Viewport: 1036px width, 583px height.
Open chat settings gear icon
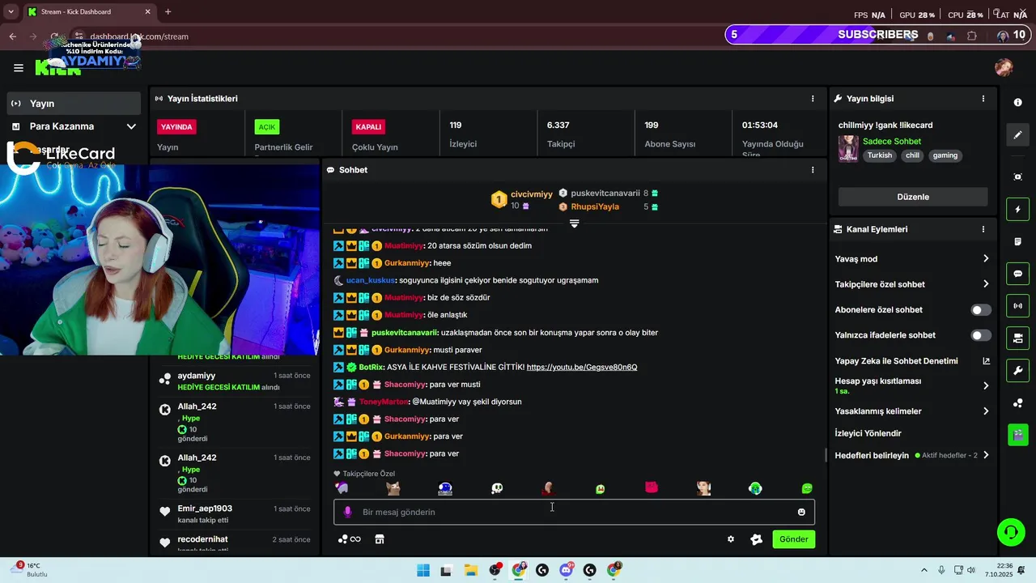point(730,539)
